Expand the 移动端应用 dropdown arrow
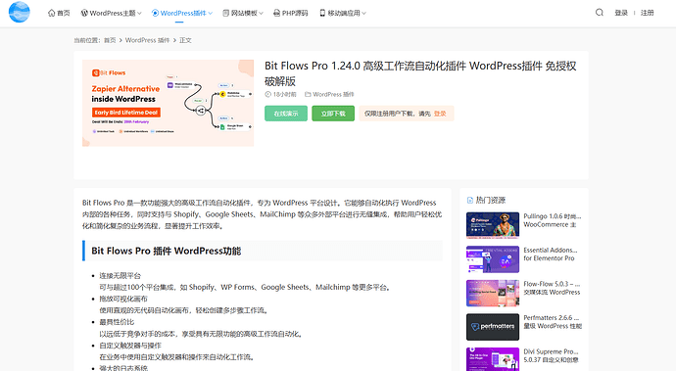The image size is (676, 371). coord(363,14)
